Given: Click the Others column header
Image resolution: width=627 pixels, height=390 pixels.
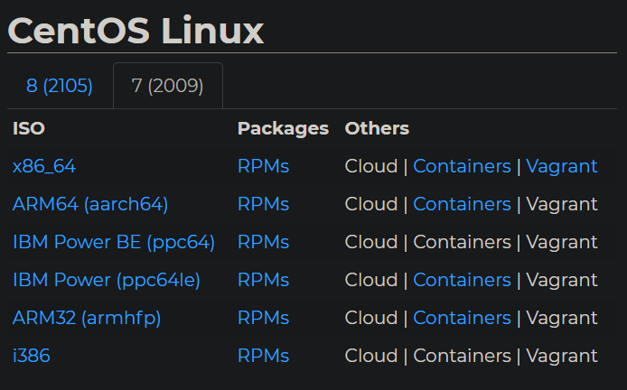Looking at the screenshot, I should (377, 129).
